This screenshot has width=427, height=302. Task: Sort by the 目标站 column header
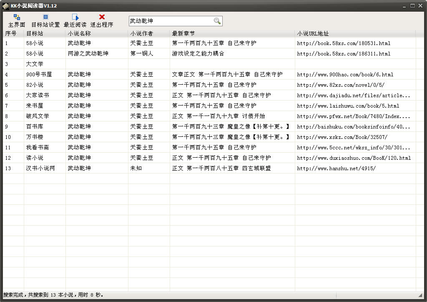[45, 33]
